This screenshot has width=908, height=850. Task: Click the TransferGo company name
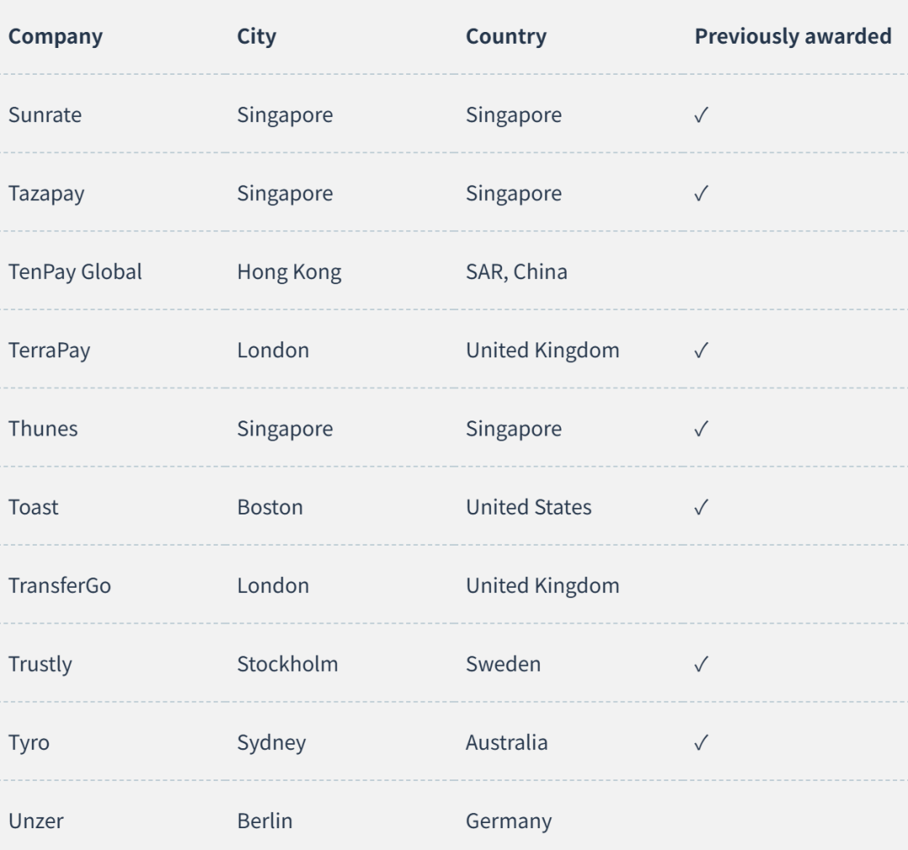60,585
